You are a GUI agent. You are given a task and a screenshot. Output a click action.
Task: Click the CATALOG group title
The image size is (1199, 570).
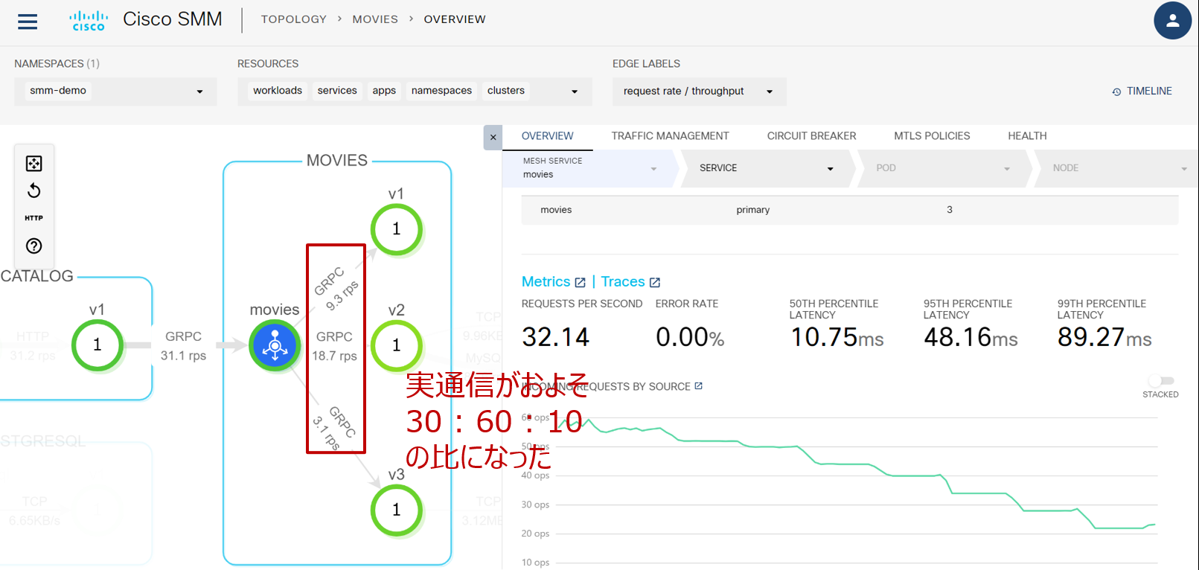36,276
